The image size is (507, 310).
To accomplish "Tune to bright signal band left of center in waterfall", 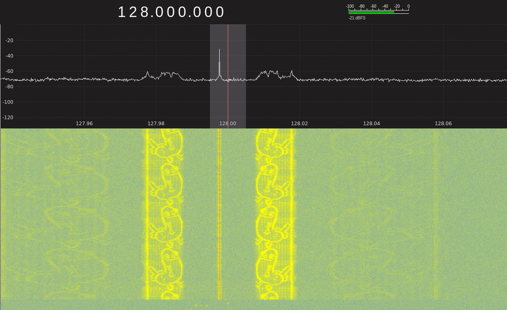I will click(164, 214).
